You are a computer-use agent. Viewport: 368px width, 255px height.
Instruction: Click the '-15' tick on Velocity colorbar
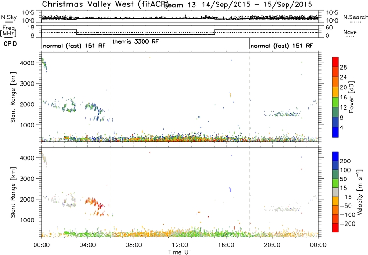coord(346,197)
